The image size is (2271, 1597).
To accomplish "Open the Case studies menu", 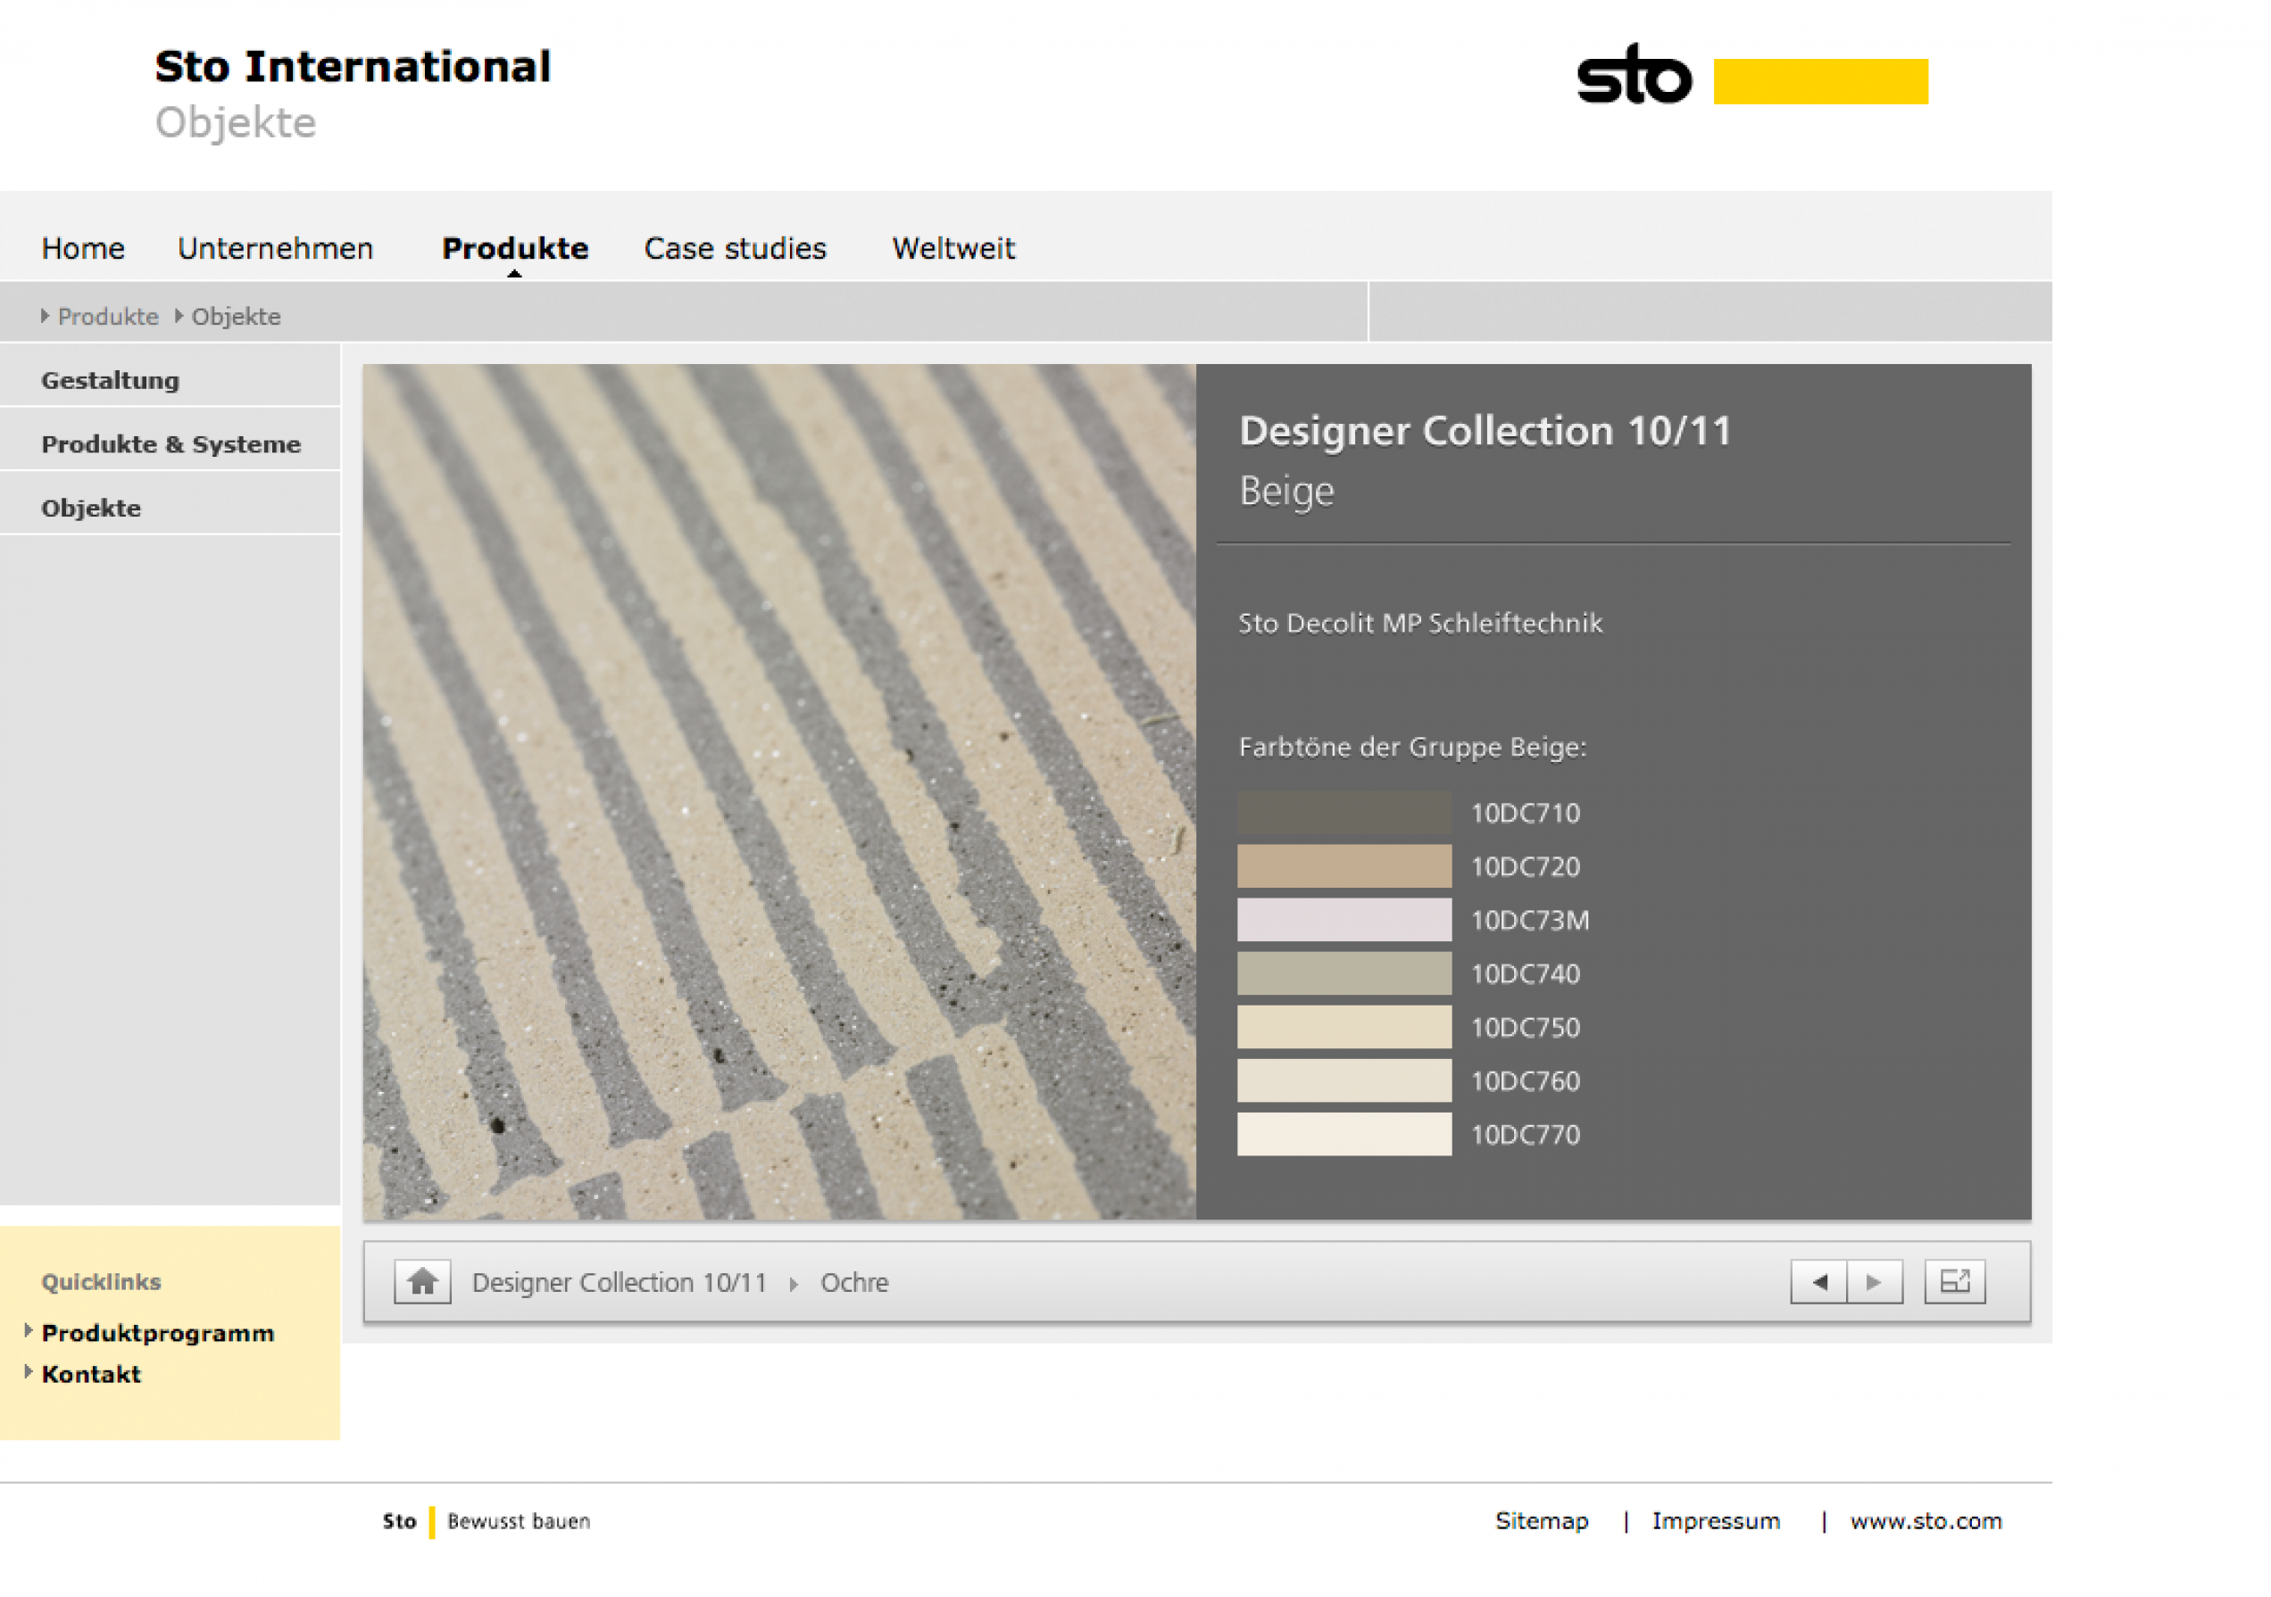I will [x=735, y=248].
